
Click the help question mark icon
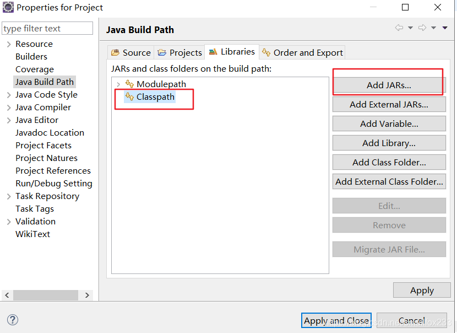13,320
